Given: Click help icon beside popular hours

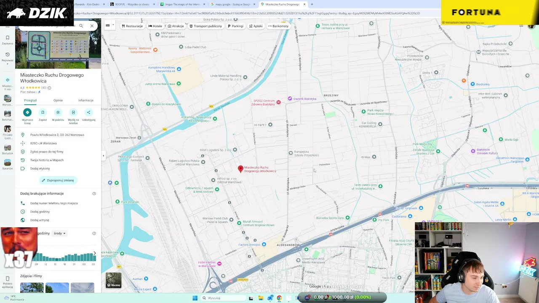Looking at the screenshot, I should pos(94,233).
